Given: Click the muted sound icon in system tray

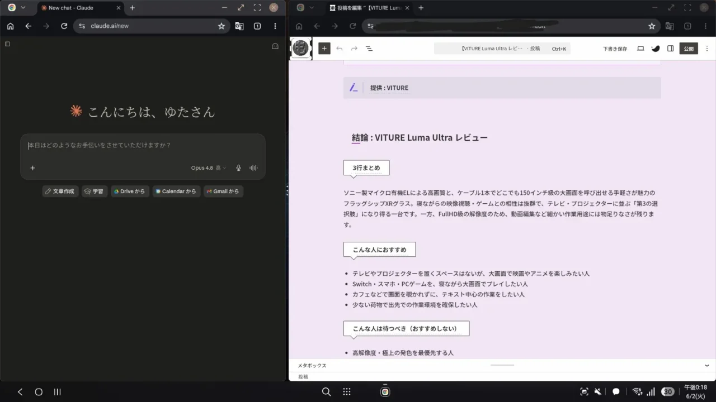Looking at the screenshot, I should coord(598,392).
